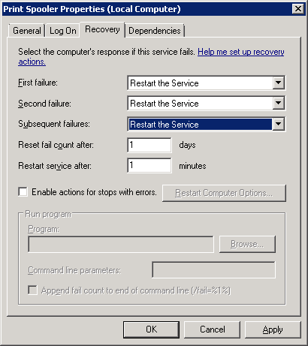Go to the Dependencies tab
The image size is (308, 346).
click(155, 31)
